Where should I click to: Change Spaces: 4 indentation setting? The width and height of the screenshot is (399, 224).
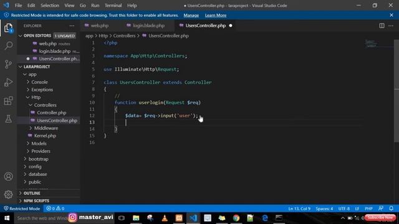point(324,208)
